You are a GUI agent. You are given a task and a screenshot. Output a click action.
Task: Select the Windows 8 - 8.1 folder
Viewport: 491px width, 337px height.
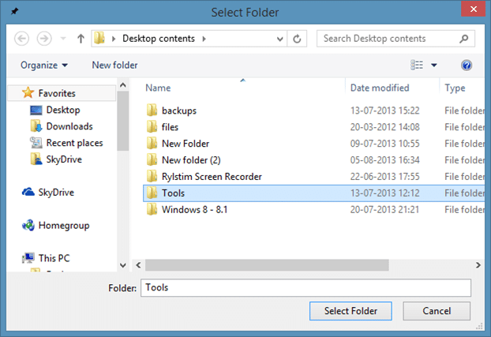[194, 209]
